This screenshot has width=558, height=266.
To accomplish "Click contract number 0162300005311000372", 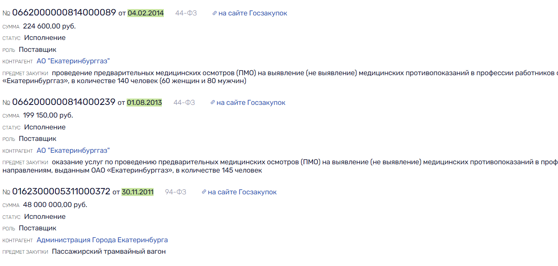I will click(x=61, y=192).
